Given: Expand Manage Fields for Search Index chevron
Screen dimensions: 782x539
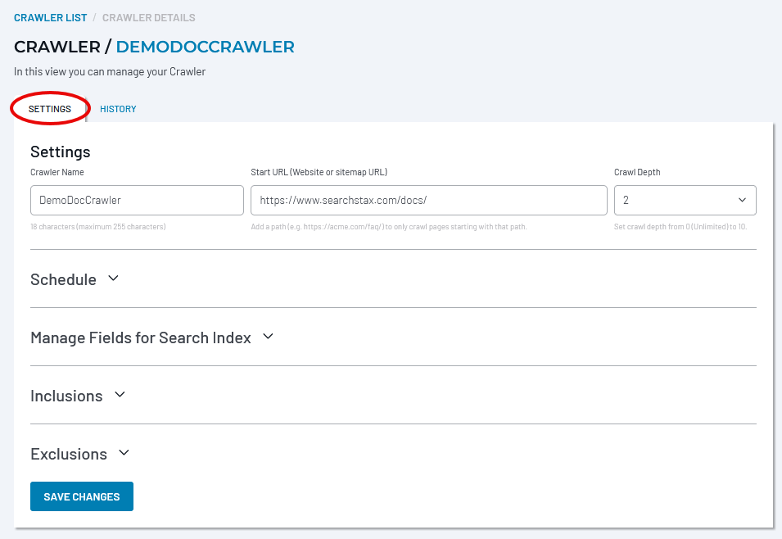Looking at the screenshot, I should [268, 337].
